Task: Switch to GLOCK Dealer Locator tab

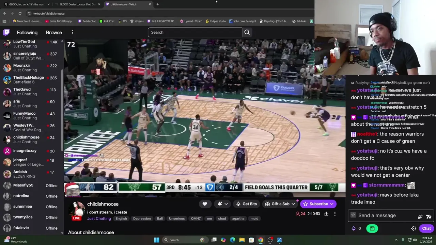Action: click(x=77, y=4)
